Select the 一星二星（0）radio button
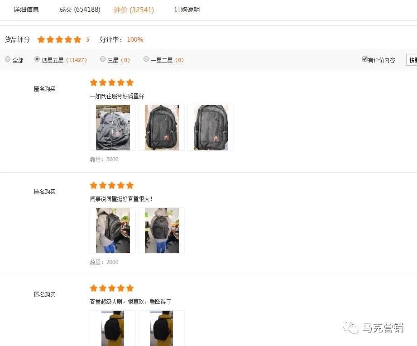Image resolution: width=417 pixels, height=346 pixels. [146, 59]
